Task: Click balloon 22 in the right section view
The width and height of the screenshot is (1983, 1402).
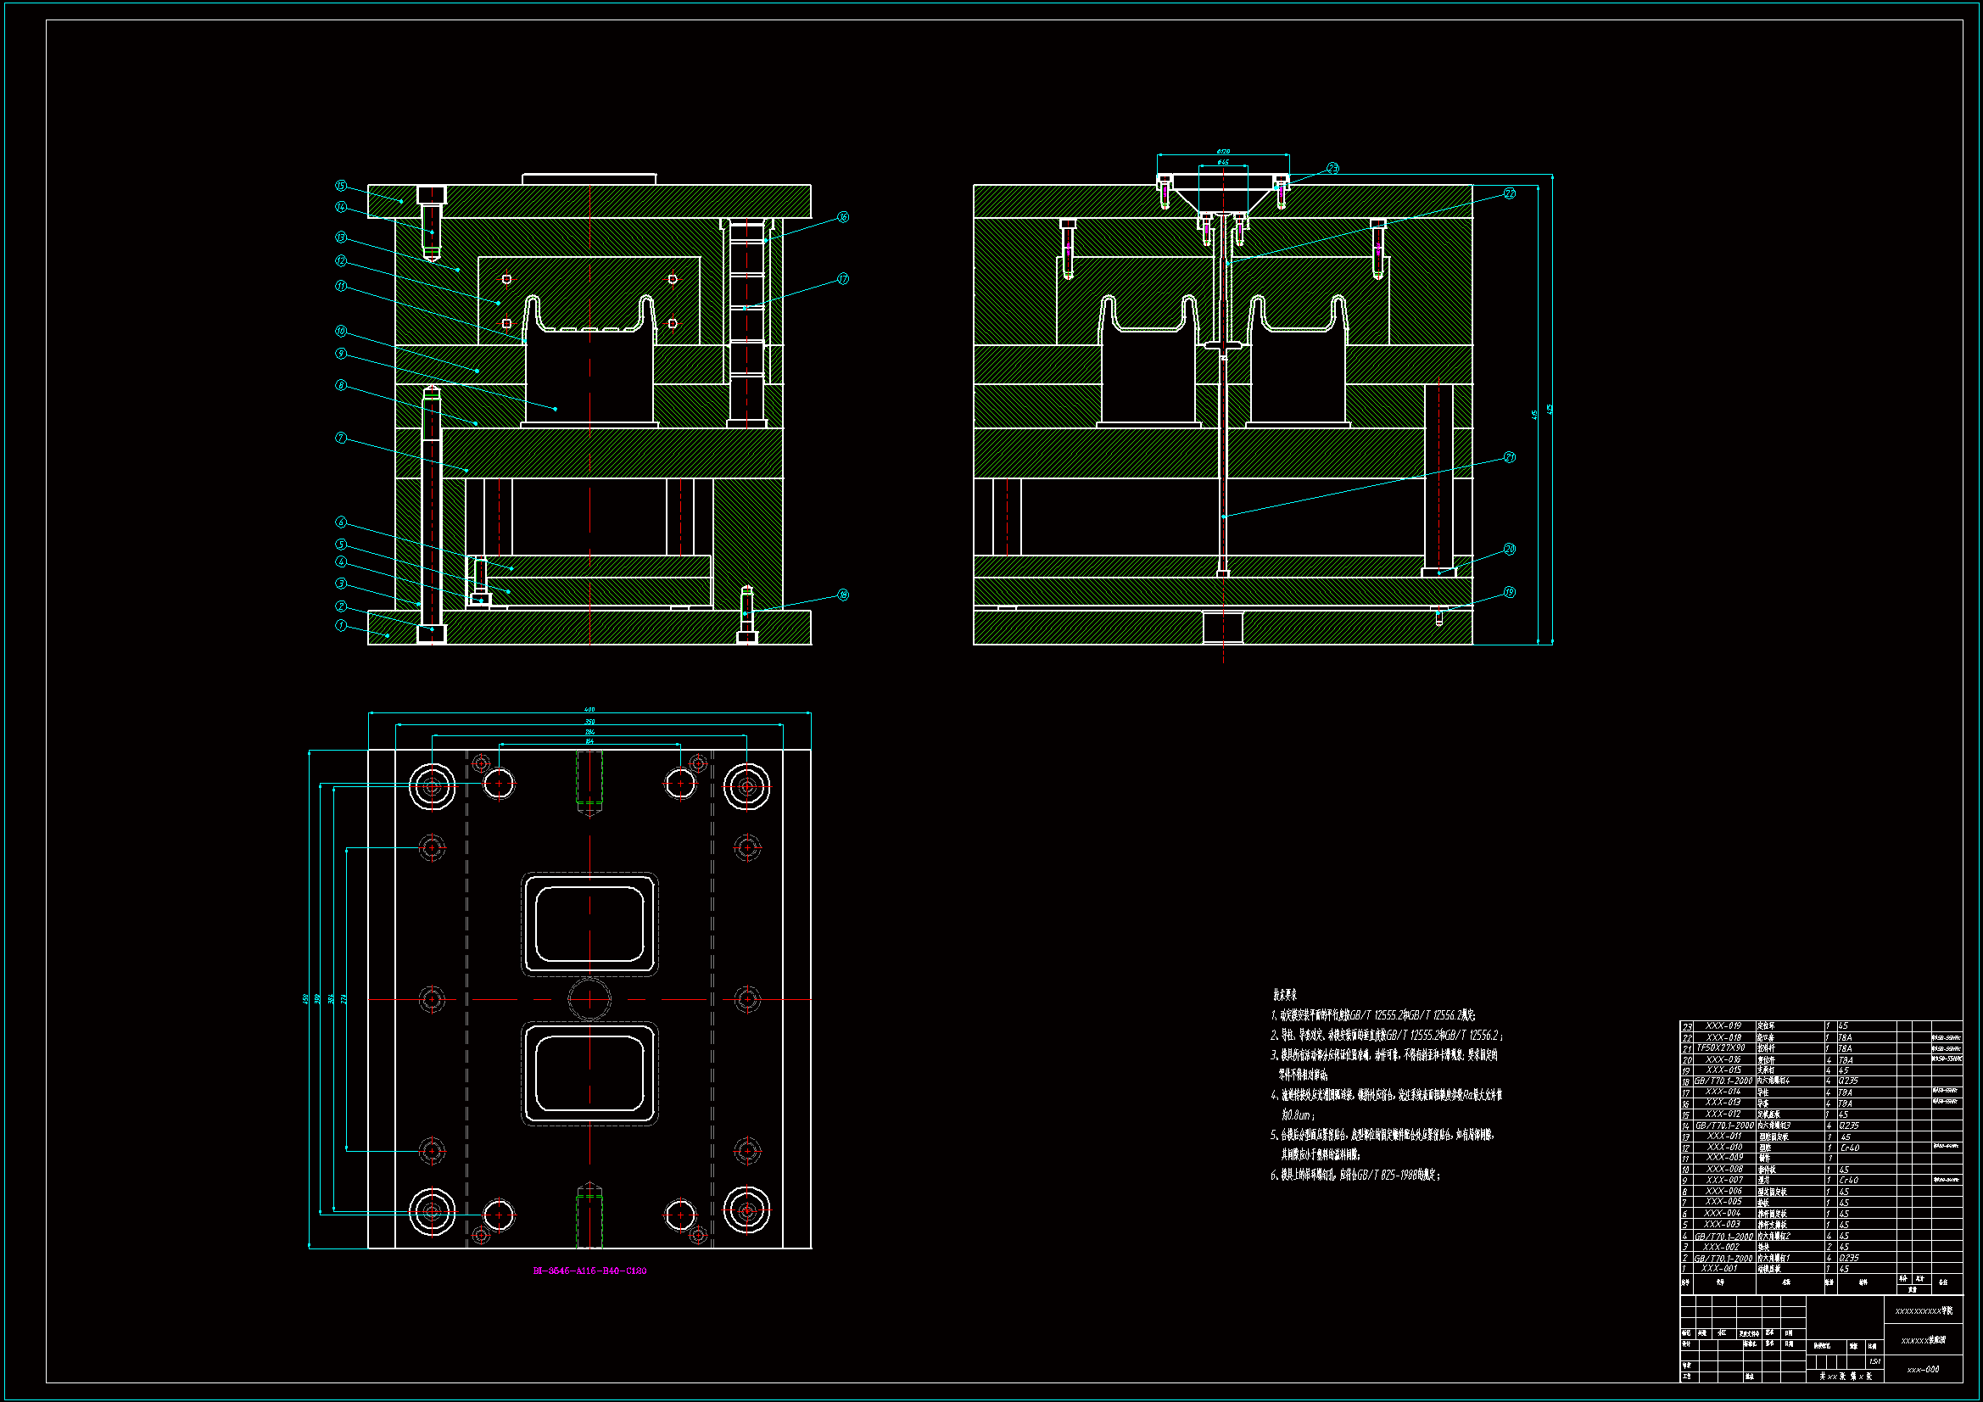Action: [1510, 193]
